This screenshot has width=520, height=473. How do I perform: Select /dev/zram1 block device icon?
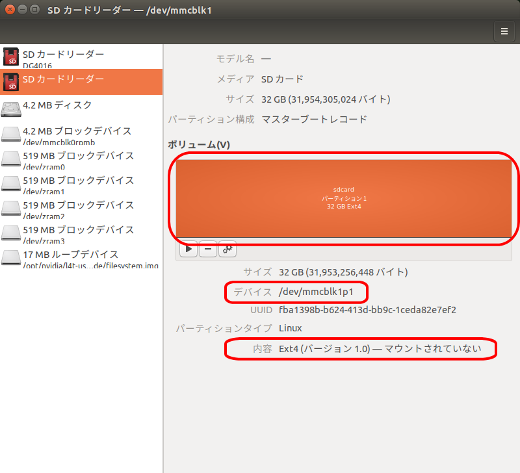tap(11, 184)
